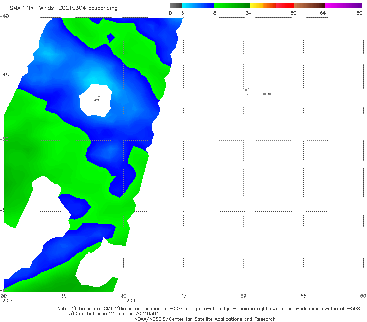
Task: Pick the red part of the color bar
Action: click(x=285, y=6)
